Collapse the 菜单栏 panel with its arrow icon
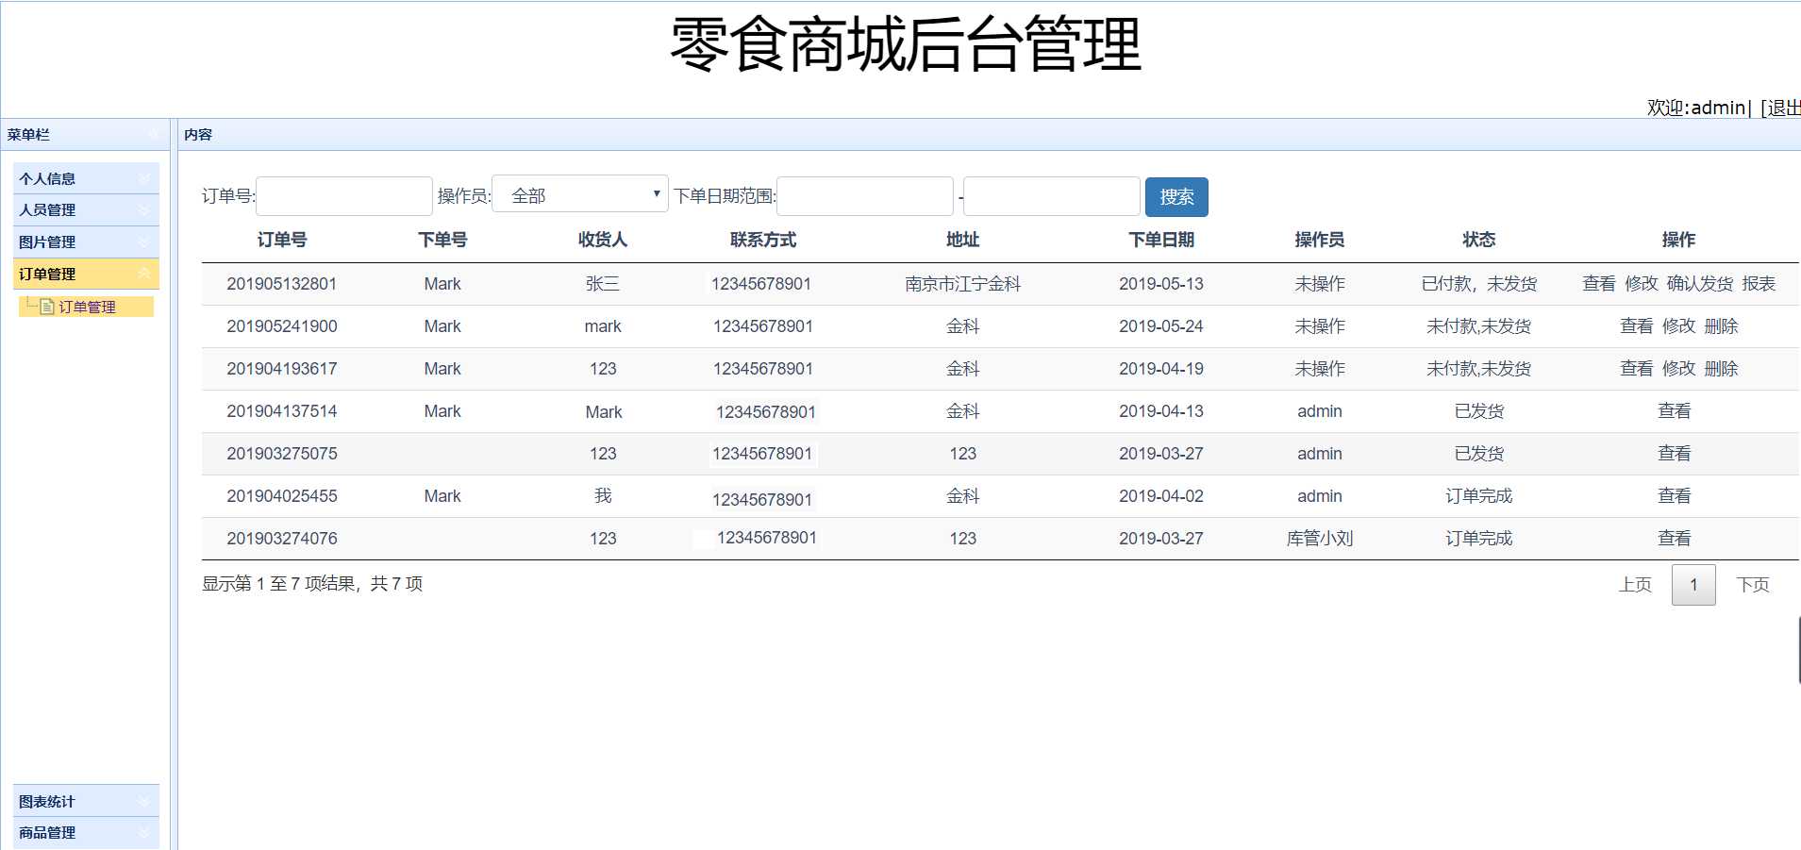This screenshot has width=1801, height=850. pyautogui.click(x=154, y=135)
